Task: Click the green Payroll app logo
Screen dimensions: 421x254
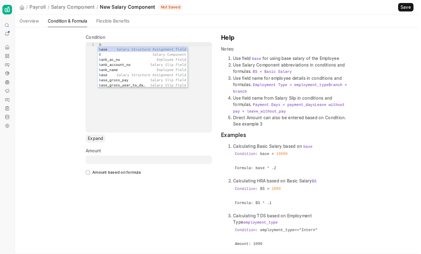Action: click(7, 9)
